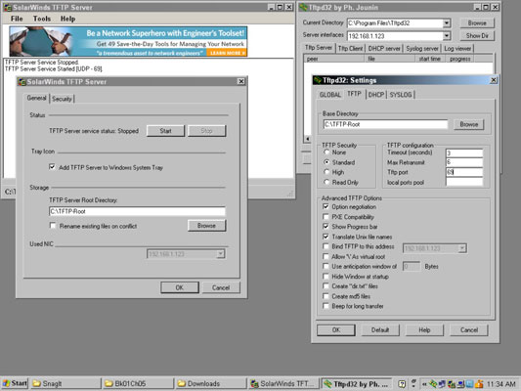Click the Tftpd32 green icon in system tray
This screenshot has width=521, height=391.
coord(433,384)
